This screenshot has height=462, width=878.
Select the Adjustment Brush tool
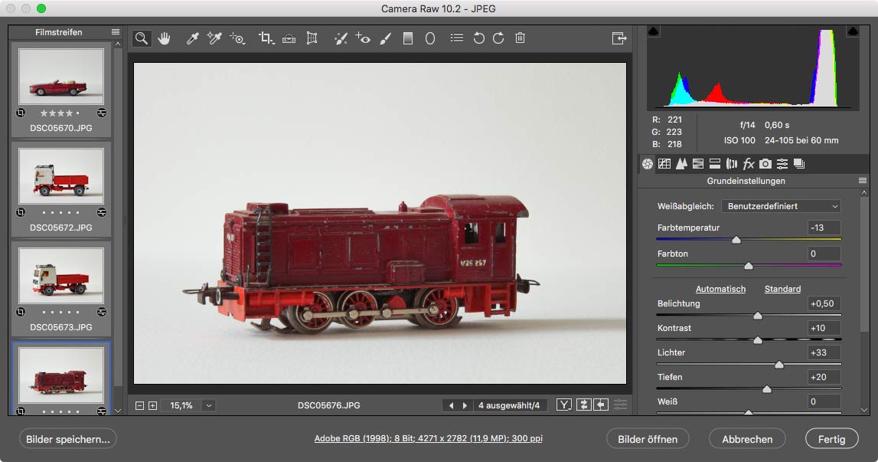[386, 38]
